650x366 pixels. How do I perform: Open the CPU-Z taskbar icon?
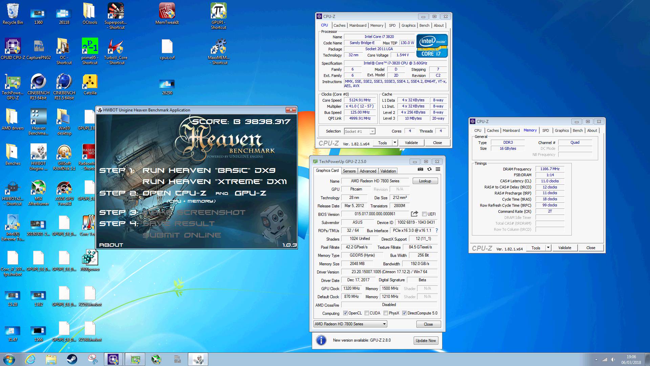[x=113, y=359]
